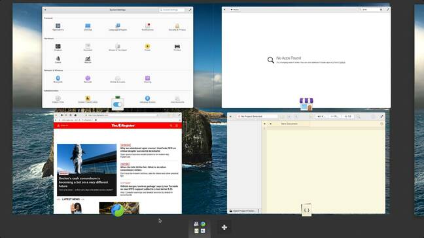424x238 pixels.
Task: Open the Register header hamburger menu
Action: pos(177,126)
